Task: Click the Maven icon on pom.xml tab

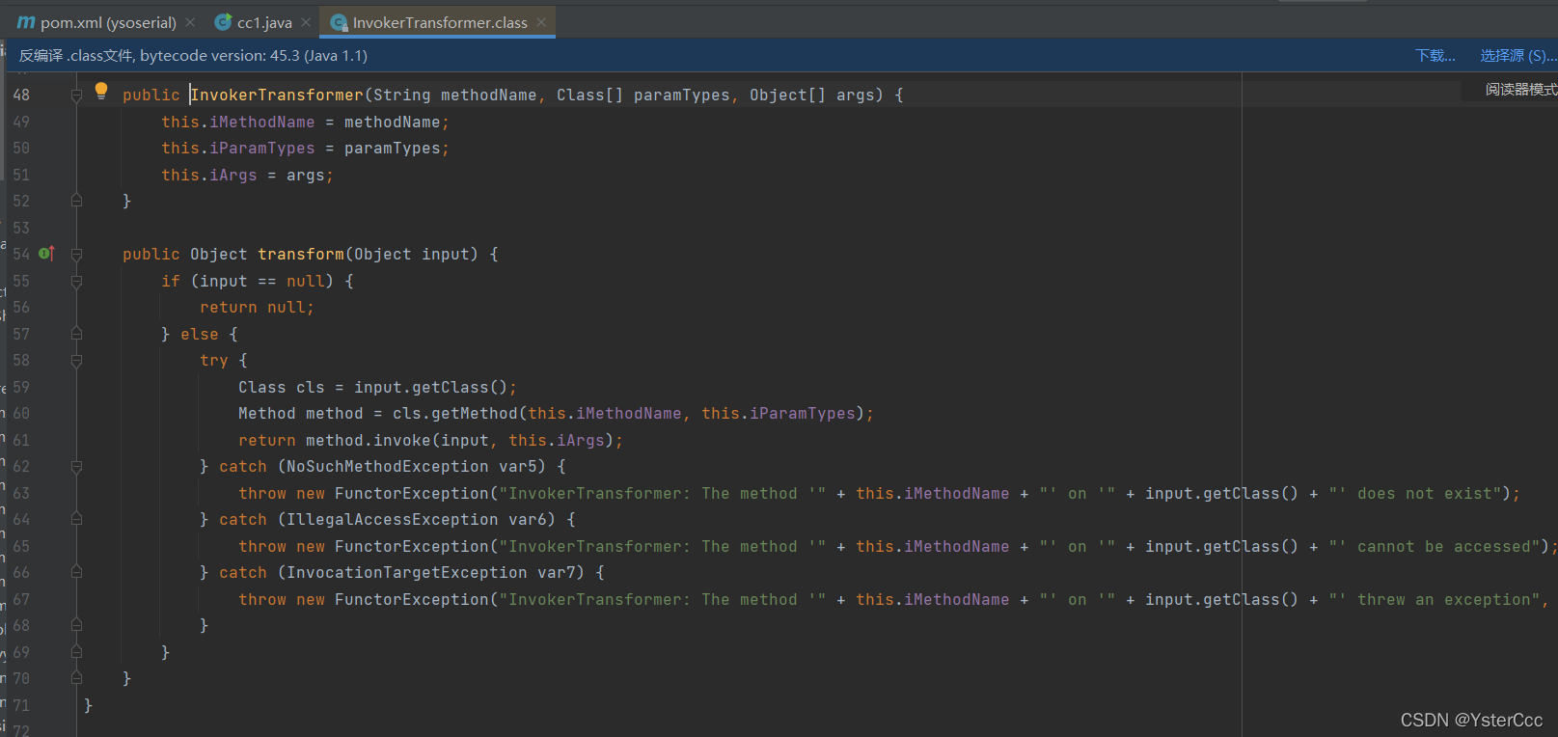Action: (x=26, y=22)
